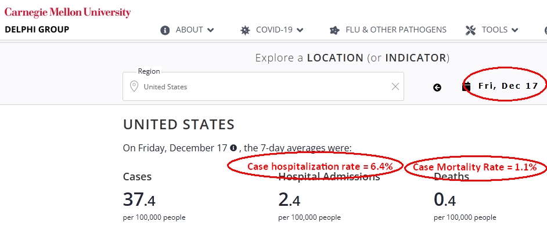Expand the TOOLS dropdown chevron
Screen dimensions: 547x229
click(514, 30)
